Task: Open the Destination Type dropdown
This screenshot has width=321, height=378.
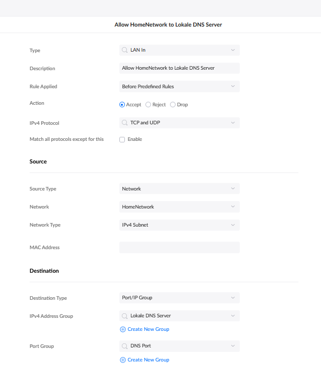Action: pyautogui.click(x=179, y=298)
